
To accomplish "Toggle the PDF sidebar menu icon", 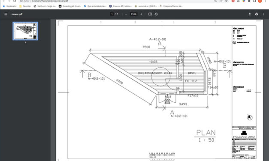I will [6, 14].
